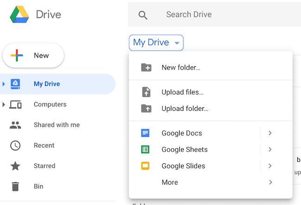Viewport: 301px width, 205px height.
Task: Open the Recent section
Action: pyautogui.click(x=57, y=145)
